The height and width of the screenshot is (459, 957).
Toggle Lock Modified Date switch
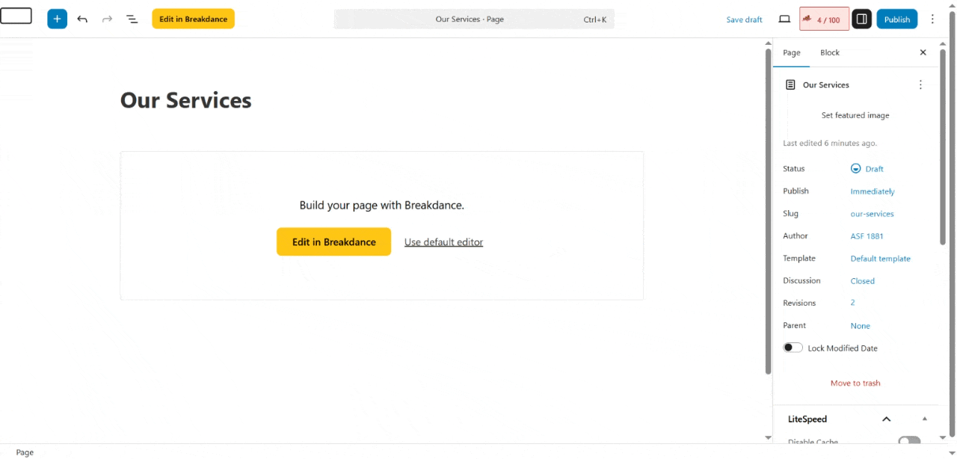coord(793,348)
